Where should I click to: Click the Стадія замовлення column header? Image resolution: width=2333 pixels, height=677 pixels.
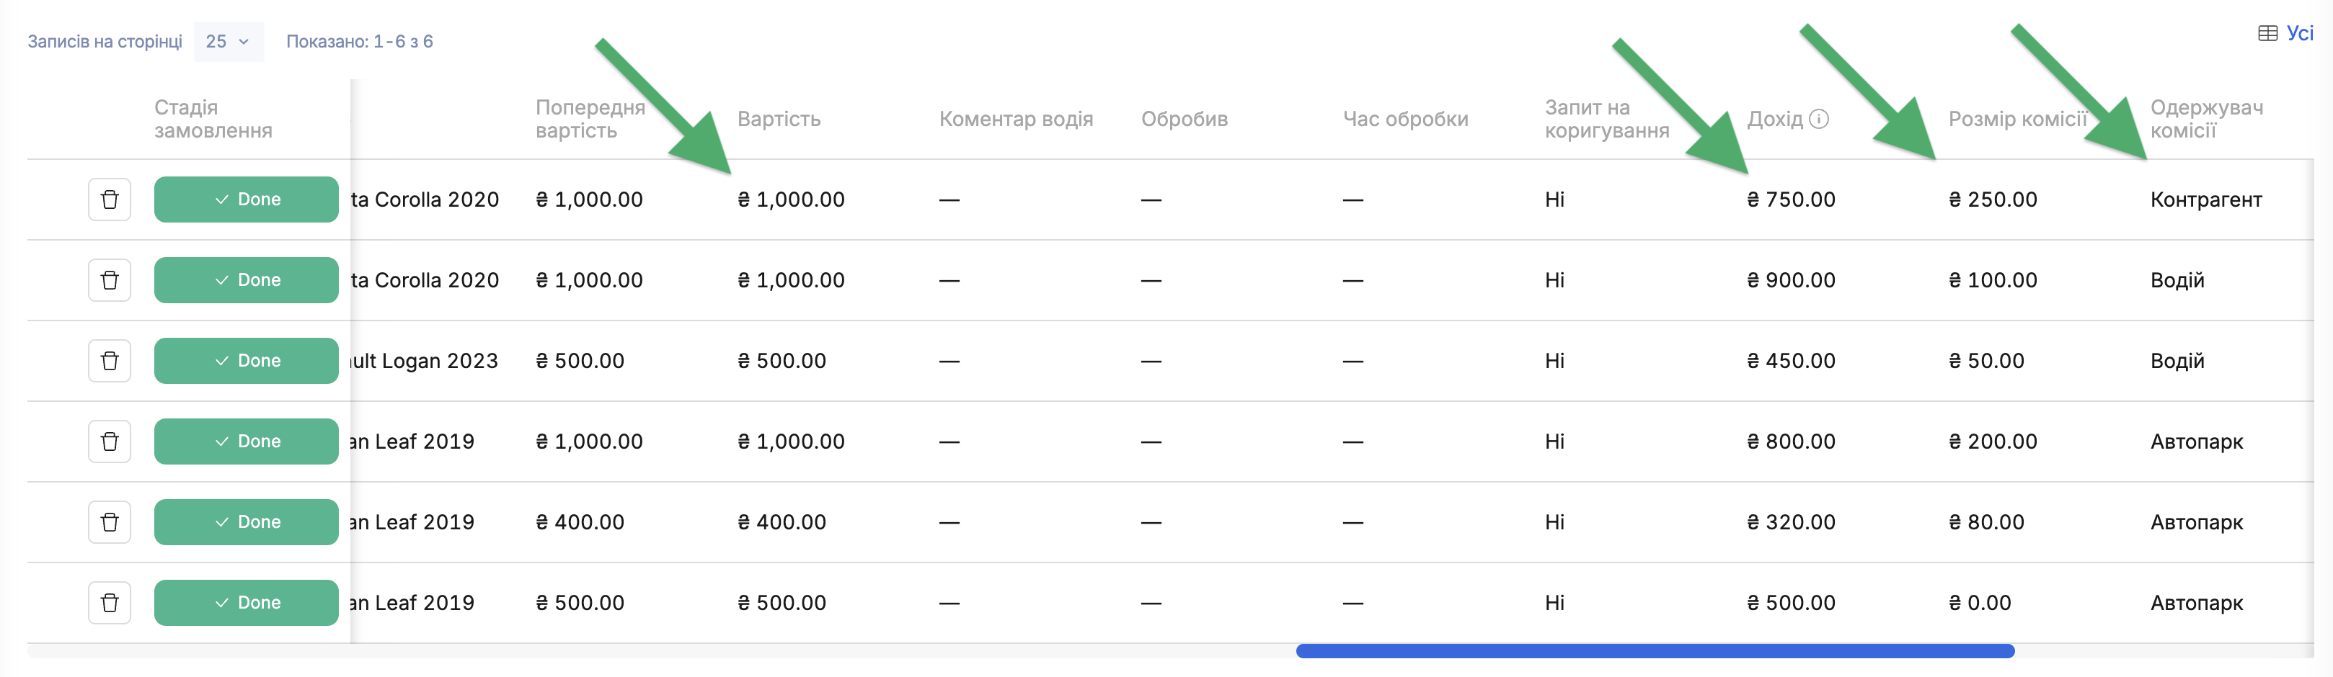pyautogui.click(x=213, y=119)
